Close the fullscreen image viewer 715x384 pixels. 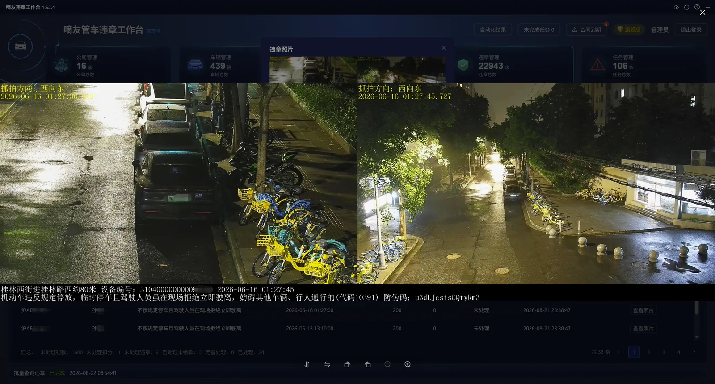[x=702, y=13]
